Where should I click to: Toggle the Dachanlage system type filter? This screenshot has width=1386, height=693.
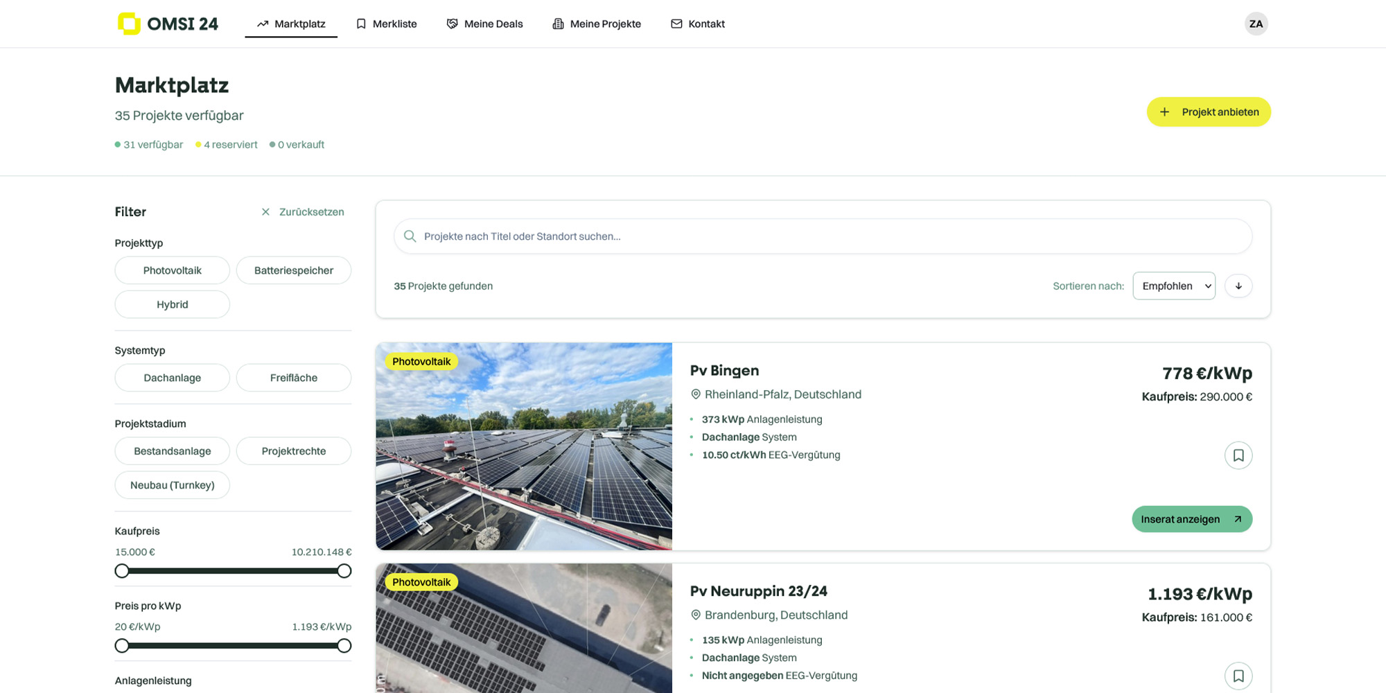[172, 378]
